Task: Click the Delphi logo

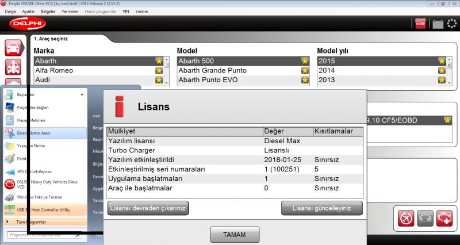Action: (27, 24)
